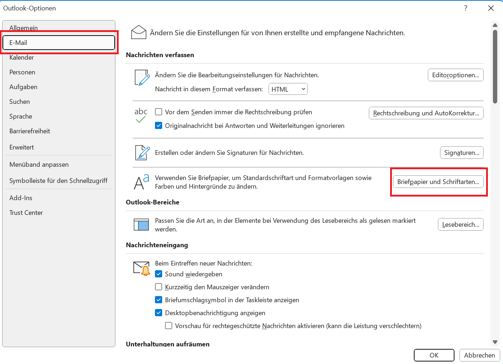Open the HTML message format dropdown
Image resolution: width=503 pixels, height=364 pixels.
click(288, 89)
